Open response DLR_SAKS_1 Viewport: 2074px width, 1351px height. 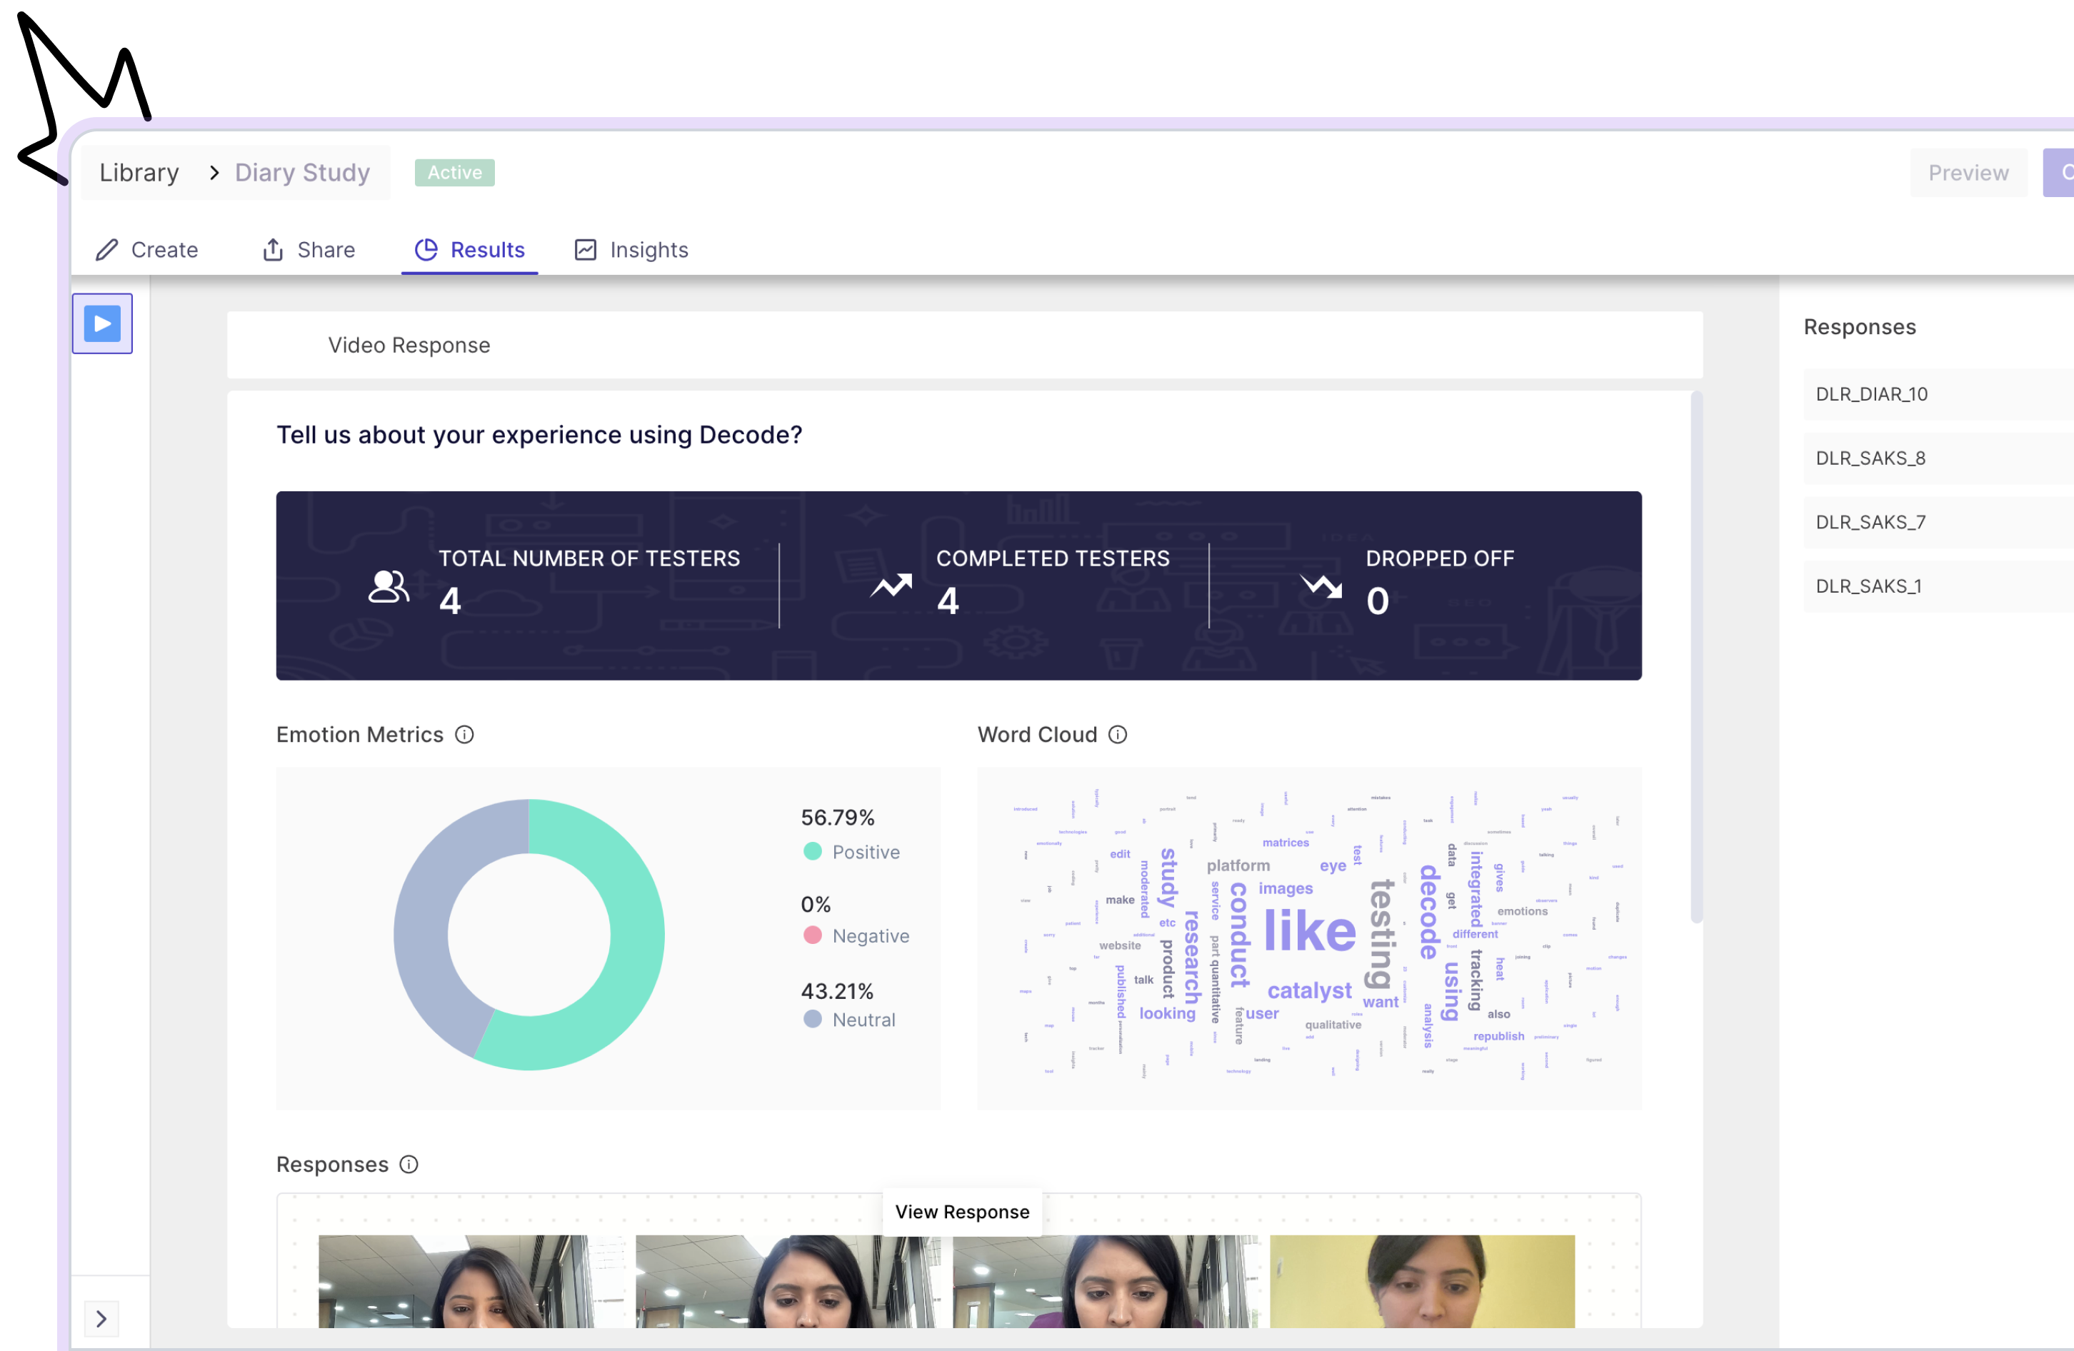(x=1939, y=586)
